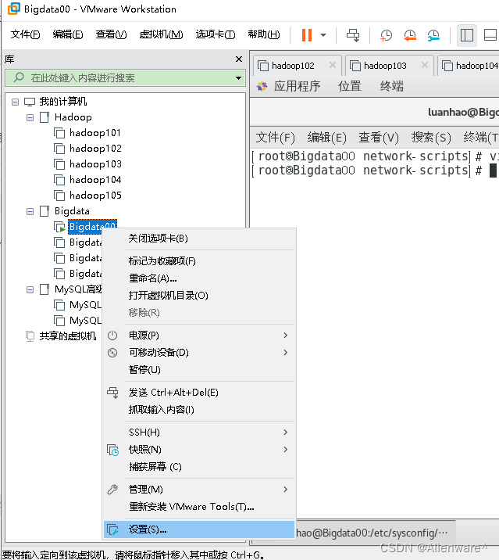This screenshot has width=499, height=560.
Task: Close the hadoop102 tab
Action: point(333,65)
